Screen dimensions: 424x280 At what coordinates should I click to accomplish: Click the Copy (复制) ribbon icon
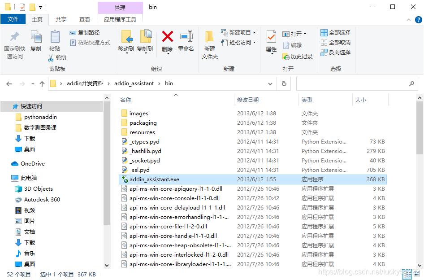pos(36,37)
